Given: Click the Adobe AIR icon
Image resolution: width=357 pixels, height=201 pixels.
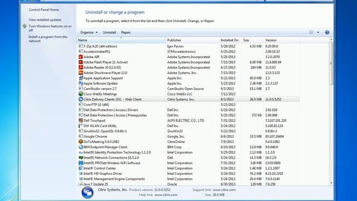Looking at the screenshot, I should tap(80, 57).
